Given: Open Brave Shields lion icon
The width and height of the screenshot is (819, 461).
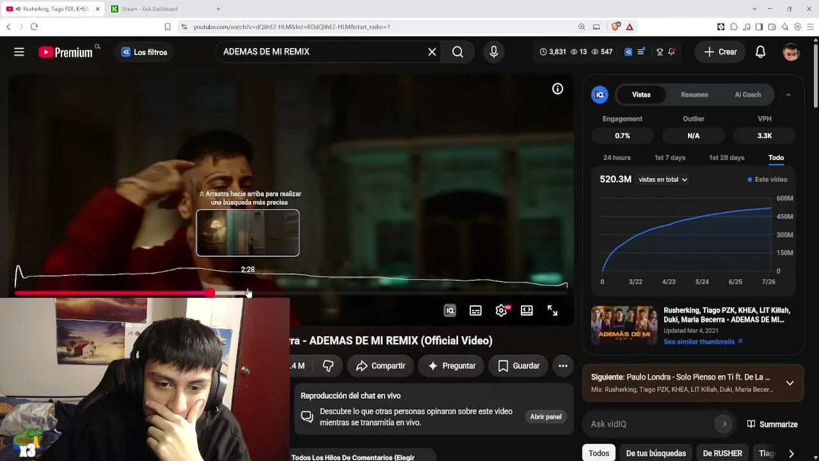Looking at the screenshot, I should [x=616, y=27].
